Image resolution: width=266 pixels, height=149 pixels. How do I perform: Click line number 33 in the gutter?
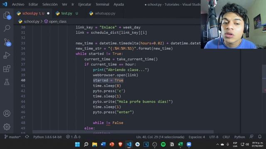tap(23, 43)
